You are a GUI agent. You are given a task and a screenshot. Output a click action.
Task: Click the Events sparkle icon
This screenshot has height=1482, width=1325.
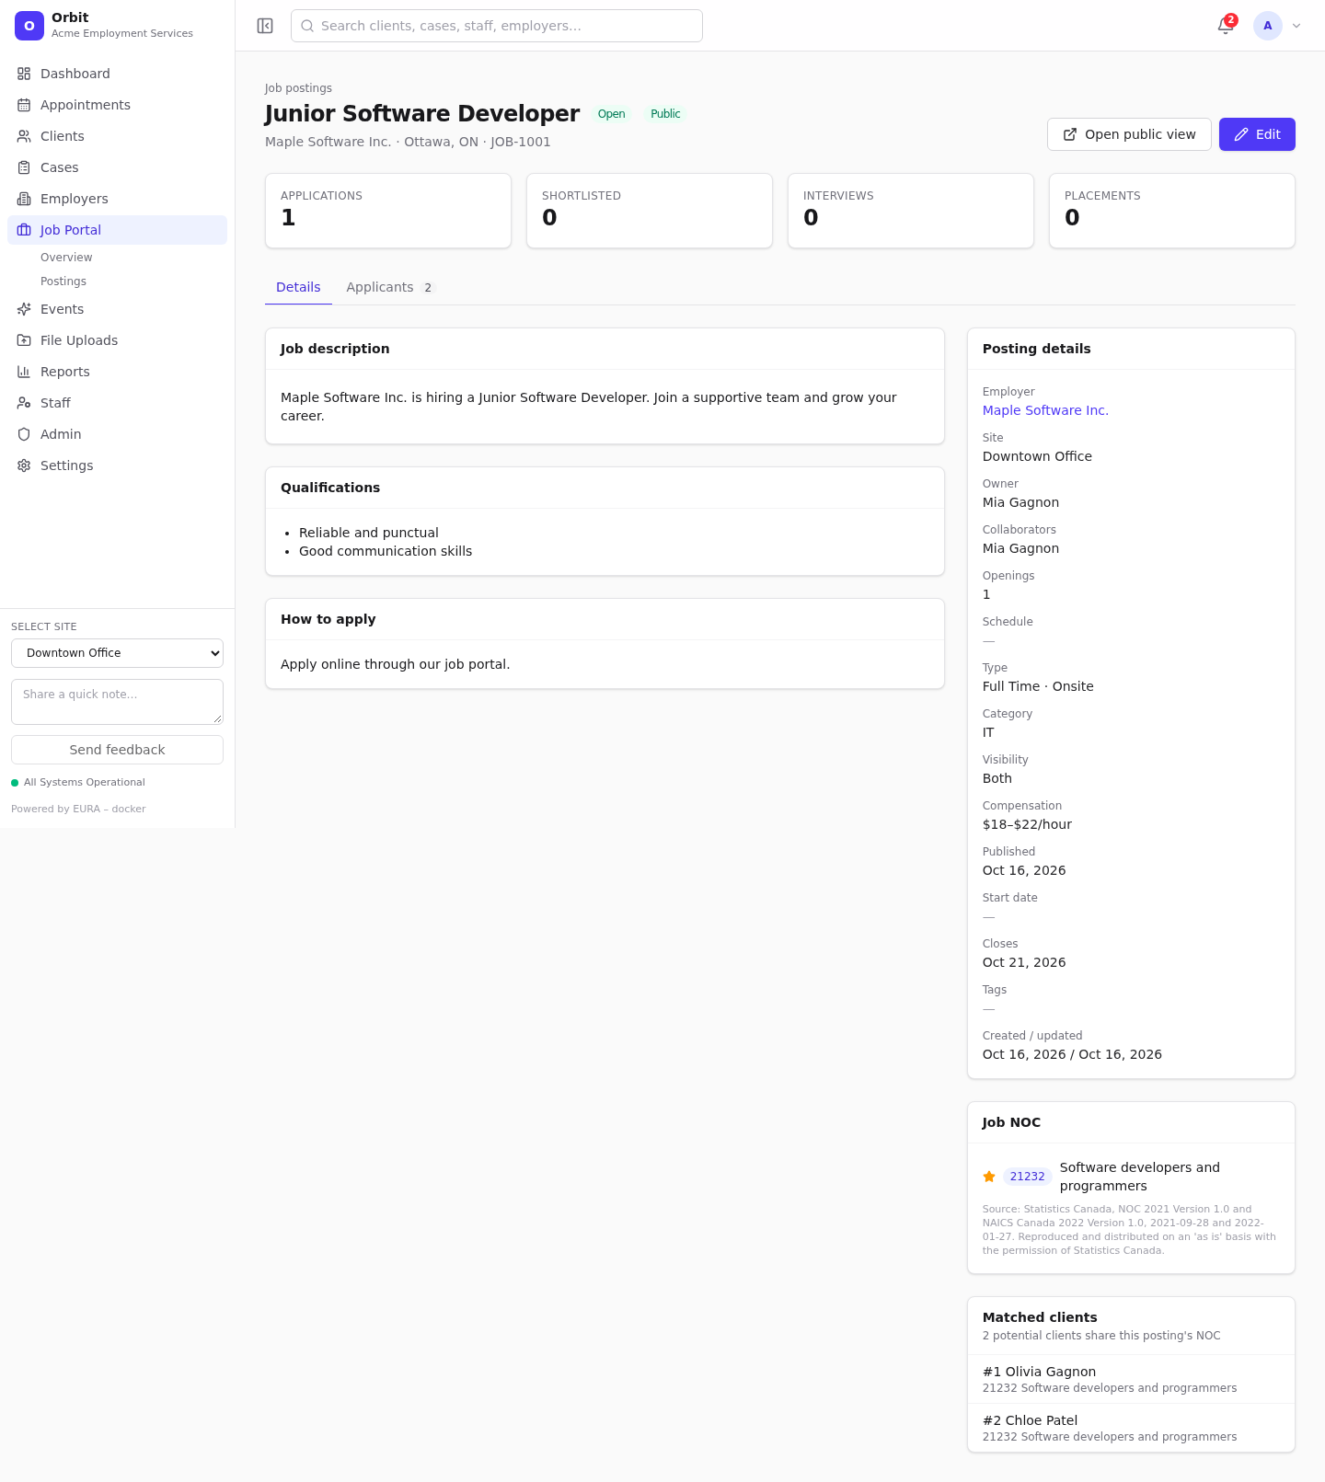point(24,309)
